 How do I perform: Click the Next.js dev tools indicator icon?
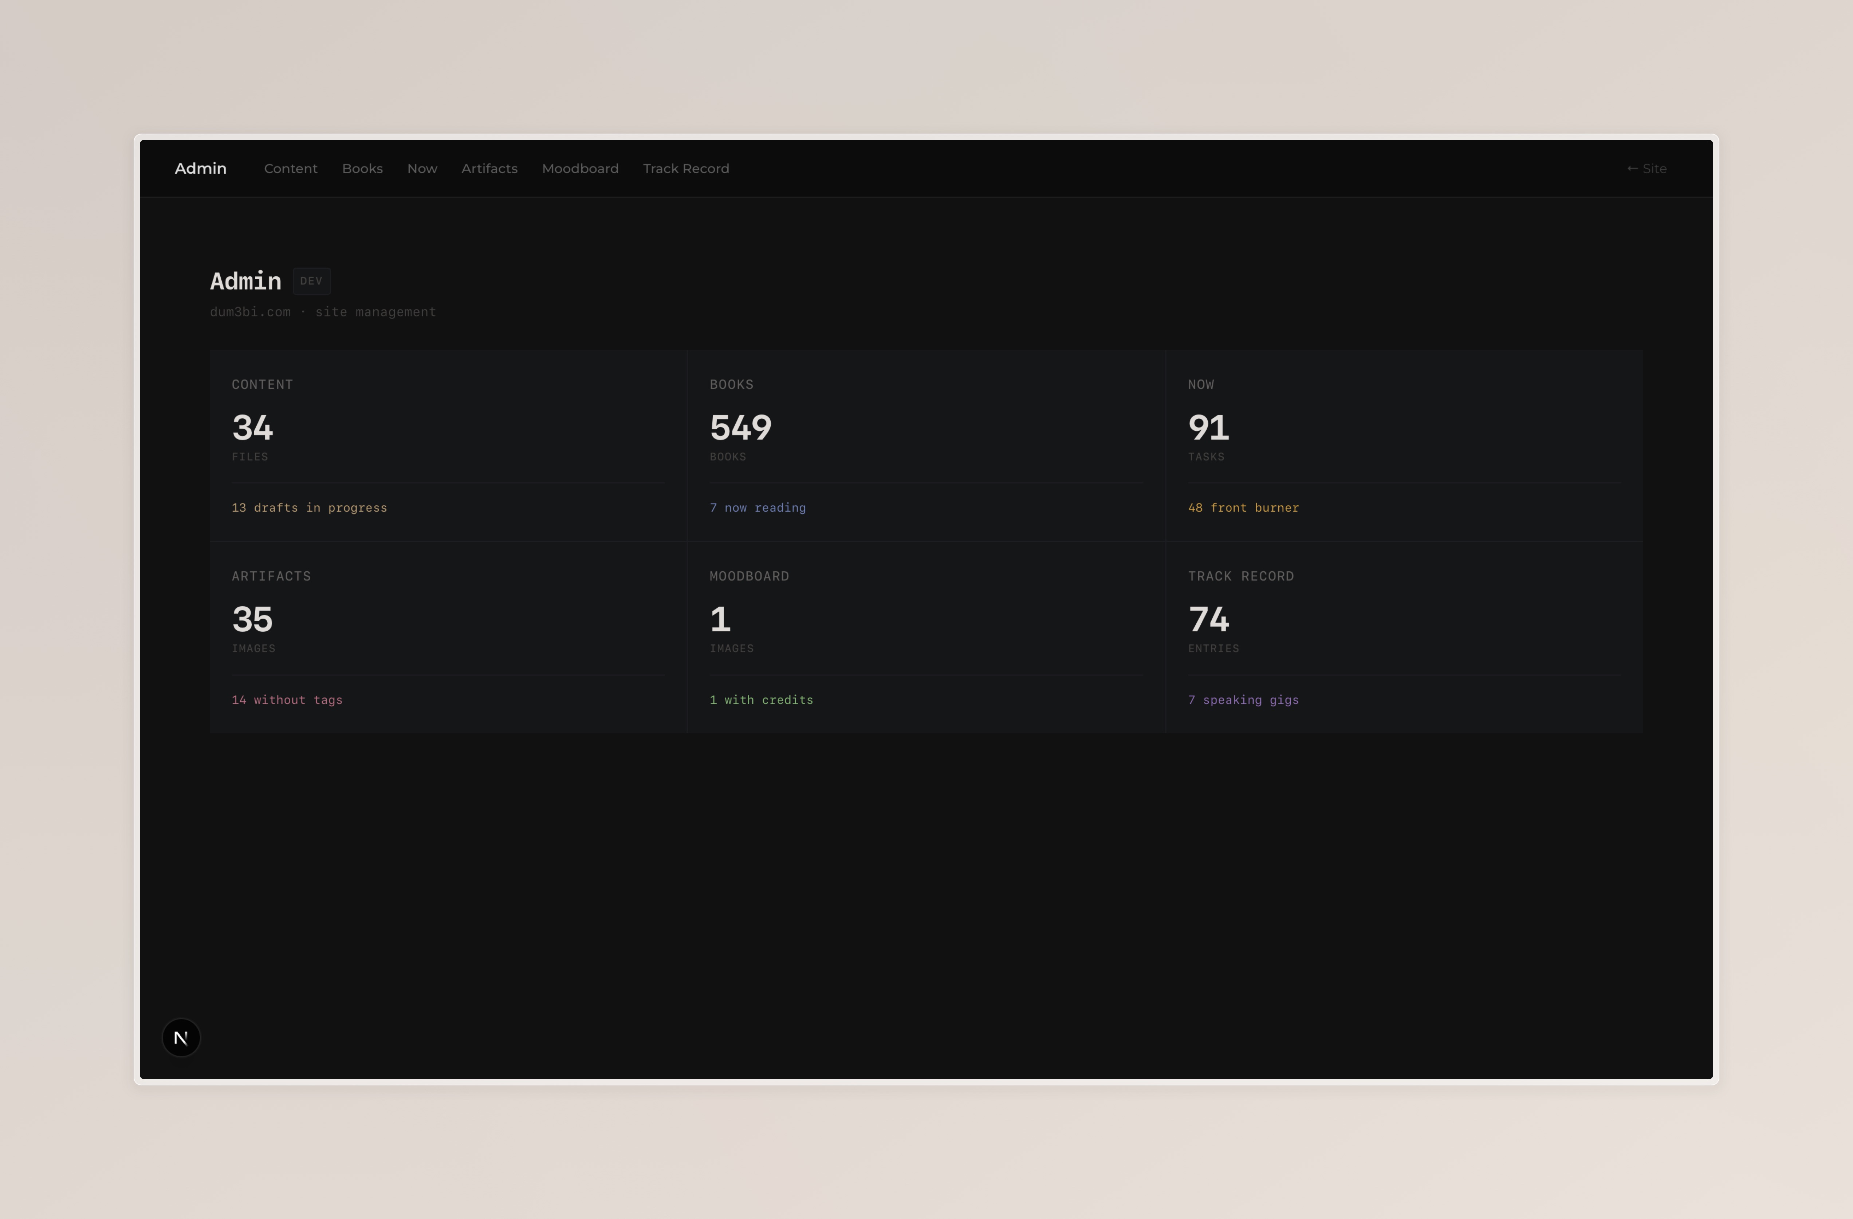pos(181,1038)
